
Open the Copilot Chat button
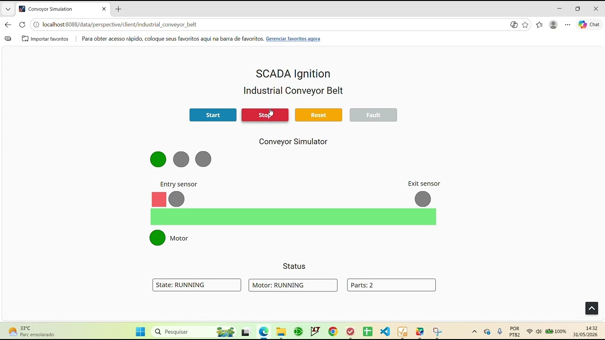click(x=589, y=25)
